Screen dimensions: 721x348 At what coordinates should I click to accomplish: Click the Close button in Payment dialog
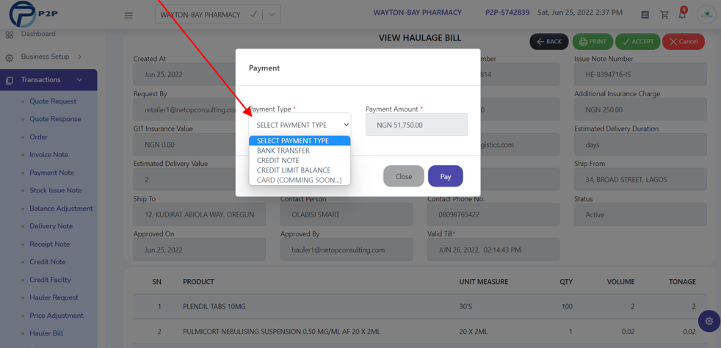click(x=404, y=176)
